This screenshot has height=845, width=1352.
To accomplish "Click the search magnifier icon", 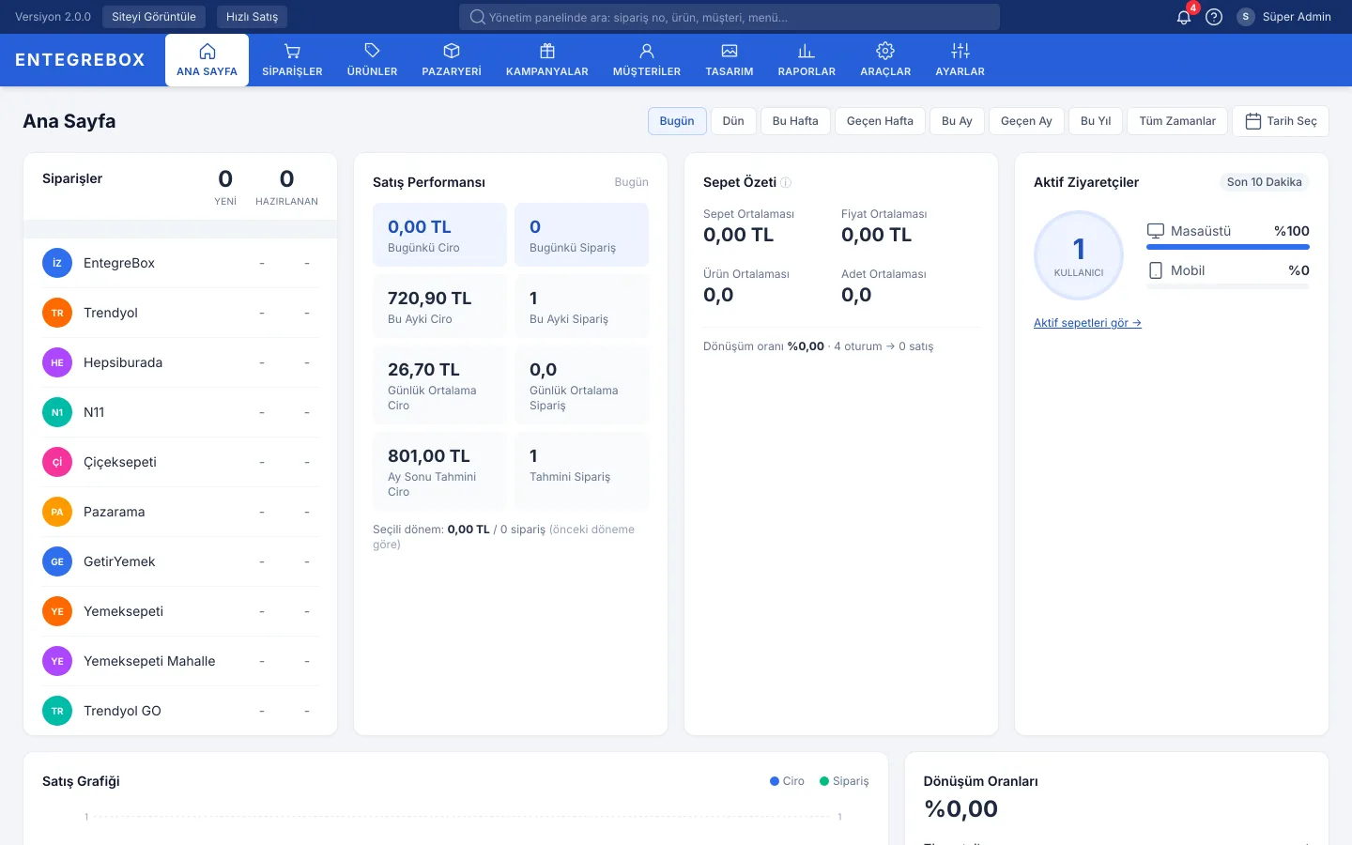I will pyautogui.click(x=477, y=17).
